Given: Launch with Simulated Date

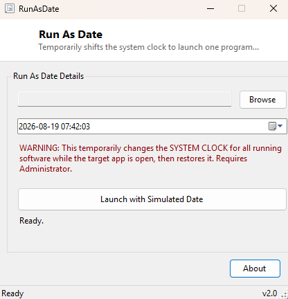Looking at the screenshot, I should 152,199.
